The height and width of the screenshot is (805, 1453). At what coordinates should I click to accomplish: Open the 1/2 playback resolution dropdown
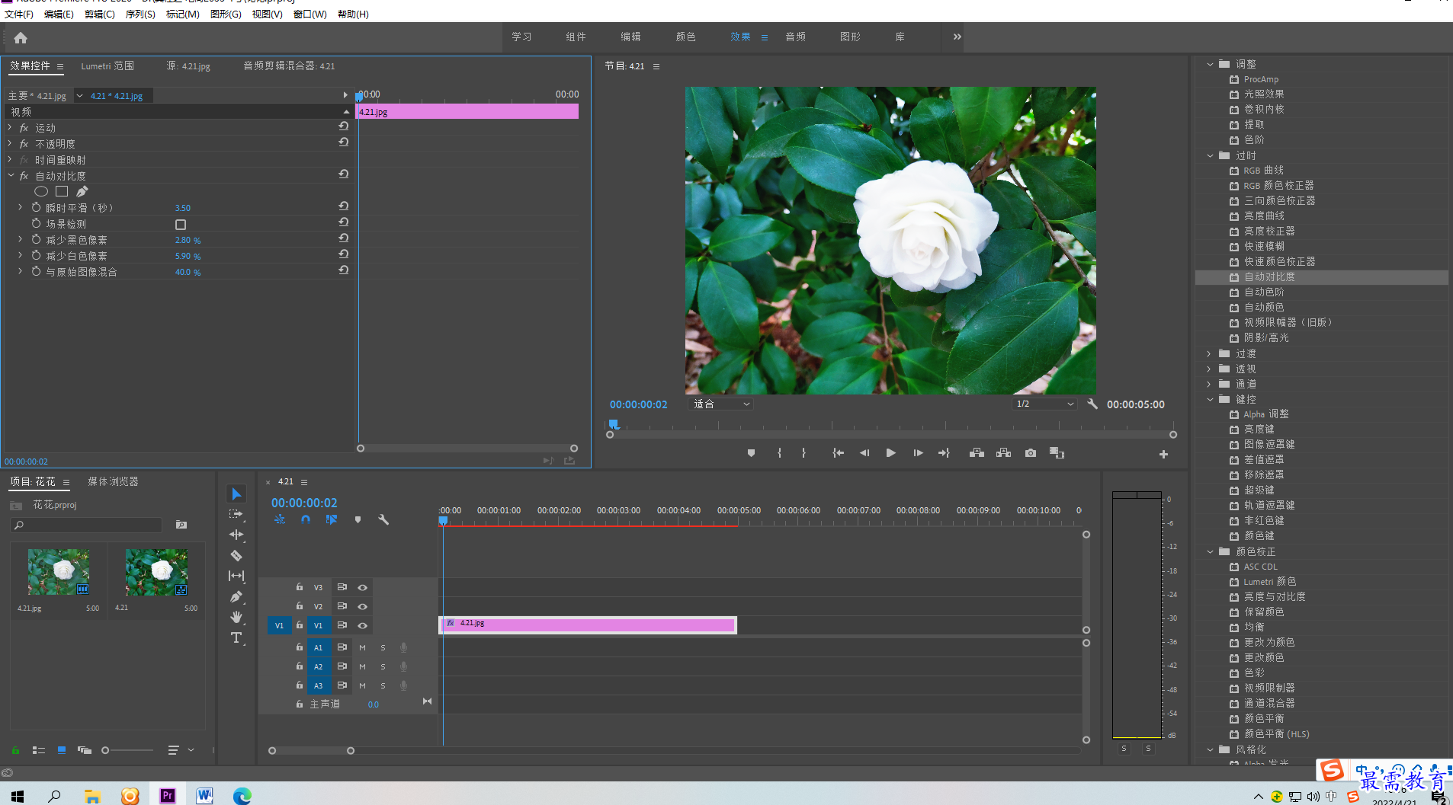(1044, 404)
